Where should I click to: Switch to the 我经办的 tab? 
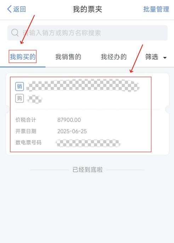114,57
